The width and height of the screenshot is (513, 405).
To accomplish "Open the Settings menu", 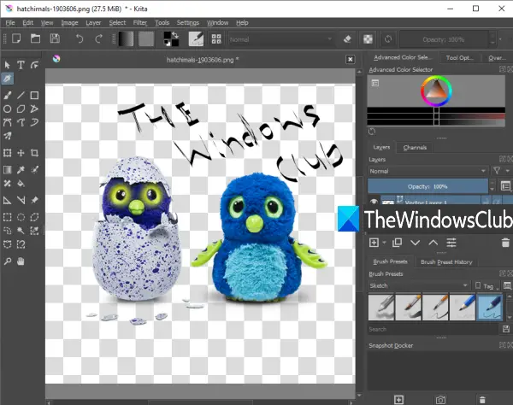I will click(x=188, y=22).
